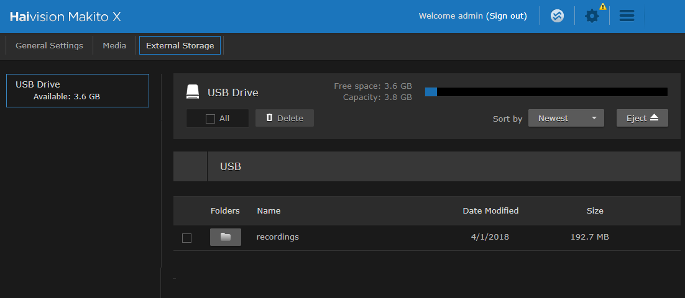Click the Haivision Makito X logo
This screenshot has width=685, height=298.
click(65, 17)
